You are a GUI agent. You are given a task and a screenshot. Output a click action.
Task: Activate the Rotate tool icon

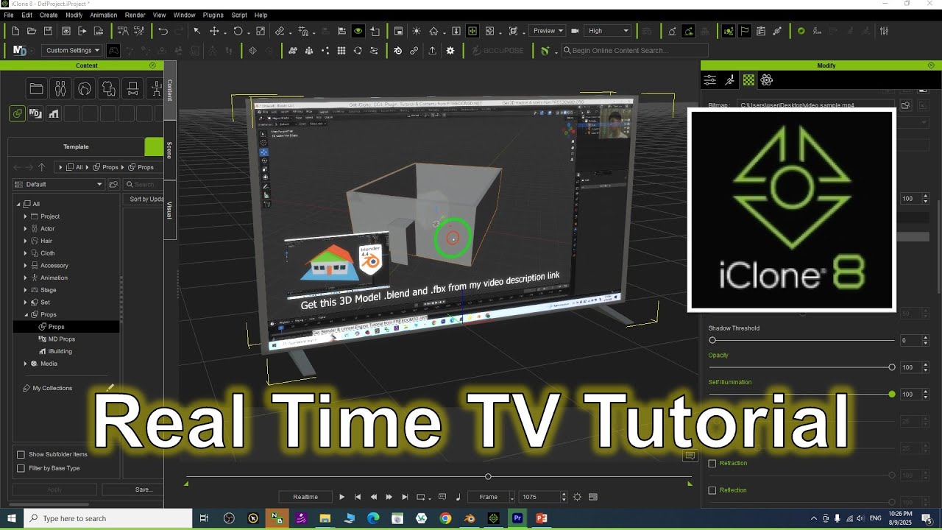[238, 31]
